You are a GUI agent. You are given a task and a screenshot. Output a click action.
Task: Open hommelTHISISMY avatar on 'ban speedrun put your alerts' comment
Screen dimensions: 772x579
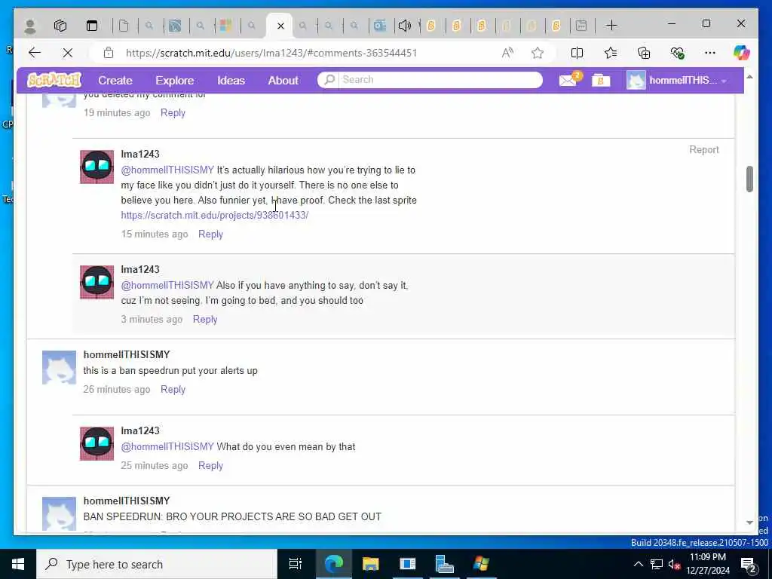(59, 367)
